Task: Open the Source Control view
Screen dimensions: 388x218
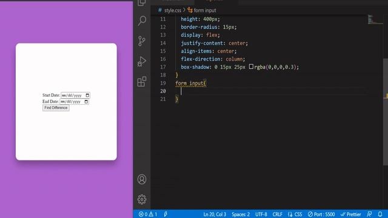Action: [142, 41]
